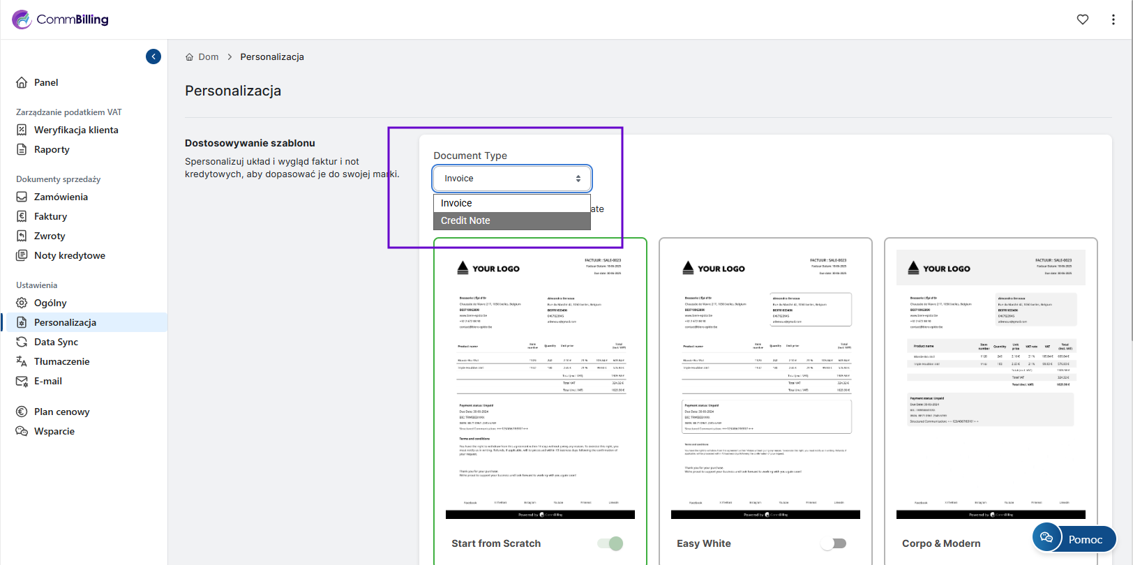
Task: Disable the Start from Scratch toggle
Action: [x=610, y=543]
